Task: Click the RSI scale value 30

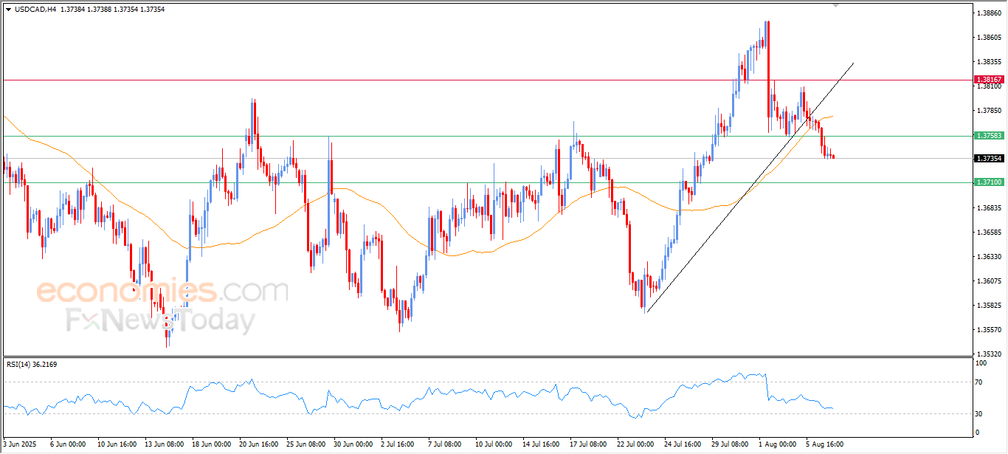Action: tap(980, 413)
